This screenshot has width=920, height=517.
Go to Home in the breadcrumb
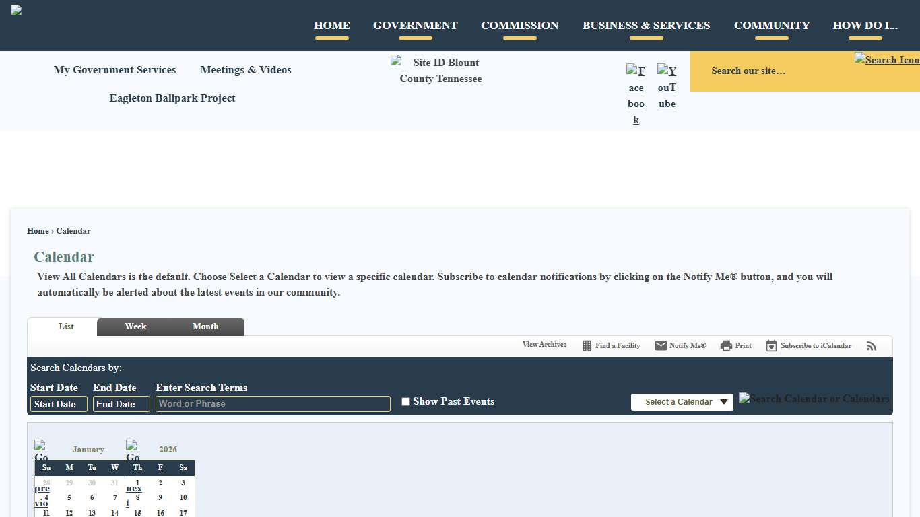click(38, 231)
